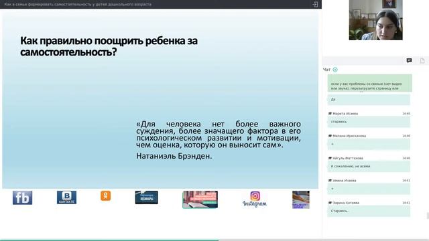Click the presenter webcam video

coord(375,20)
